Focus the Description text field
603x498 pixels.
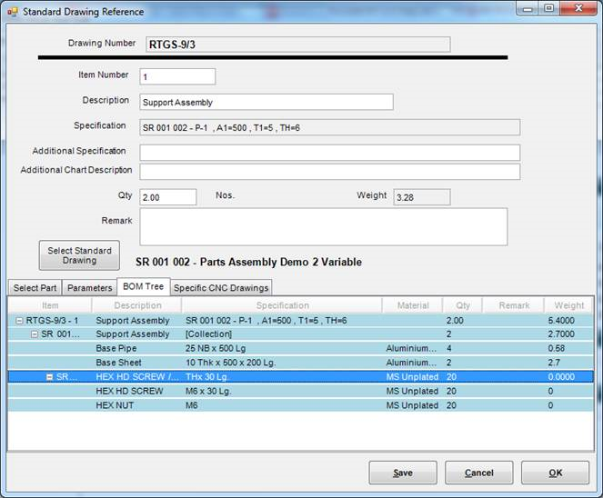[x=266, y=102]
